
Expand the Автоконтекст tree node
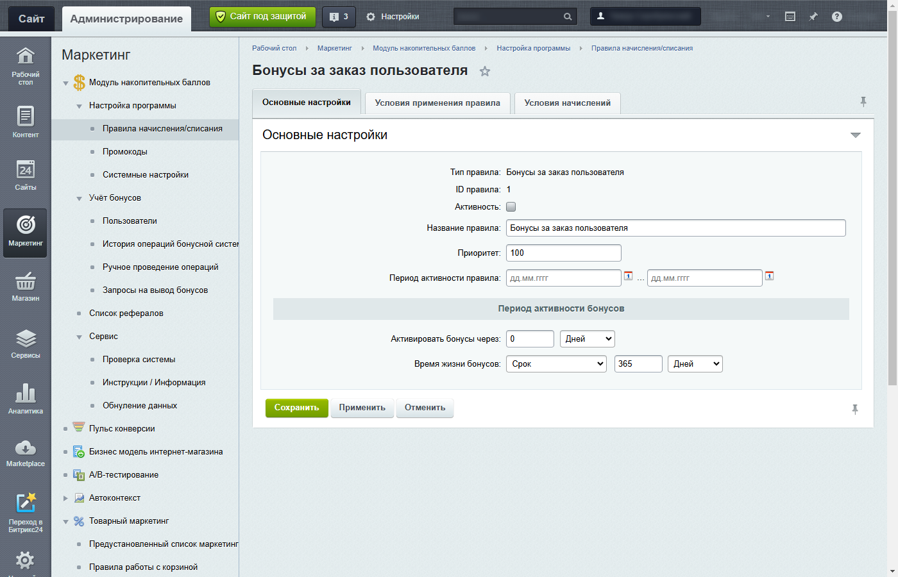tap(65, 498)
